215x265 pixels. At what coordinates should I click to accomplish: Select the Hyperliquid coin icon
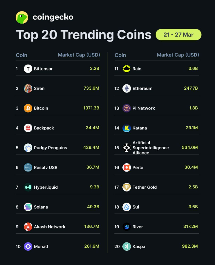pos(28,187)
